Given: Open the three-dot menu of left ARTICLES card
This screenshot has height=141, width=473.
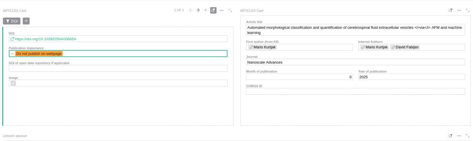Looking at the screenshot, I should pos(222,10).
